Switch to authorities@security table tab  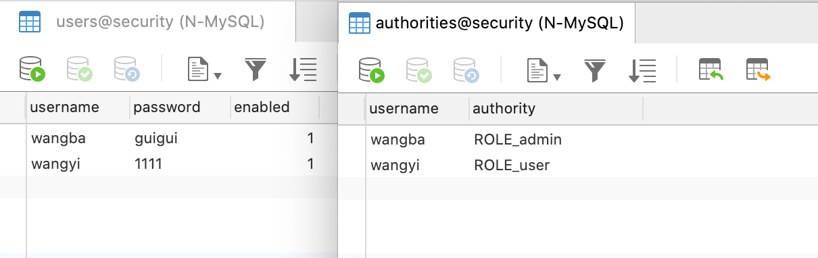pyautogui.click(x=487, y=22)
